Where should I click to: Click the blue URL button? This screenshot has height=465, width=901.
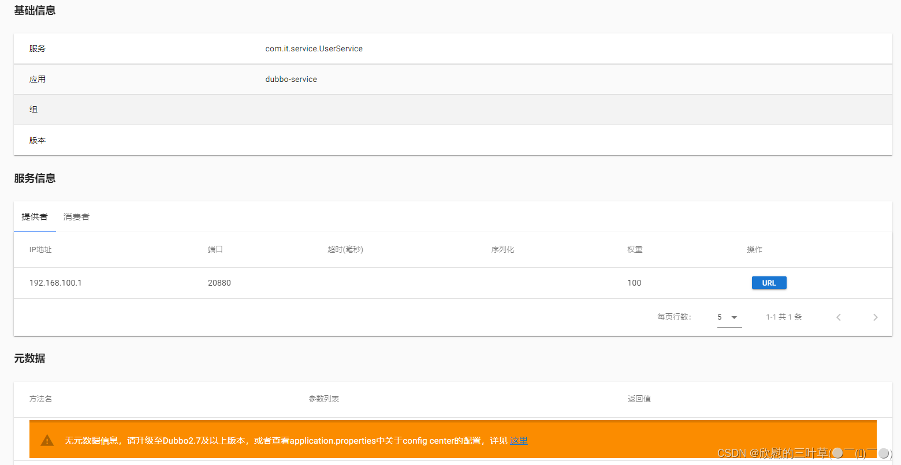pos(769,283)
